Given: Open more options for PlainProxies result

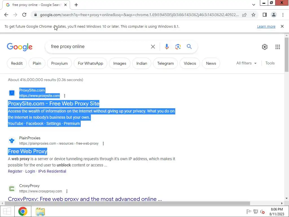Looking at the screenshot, I should tap(103, 144).
